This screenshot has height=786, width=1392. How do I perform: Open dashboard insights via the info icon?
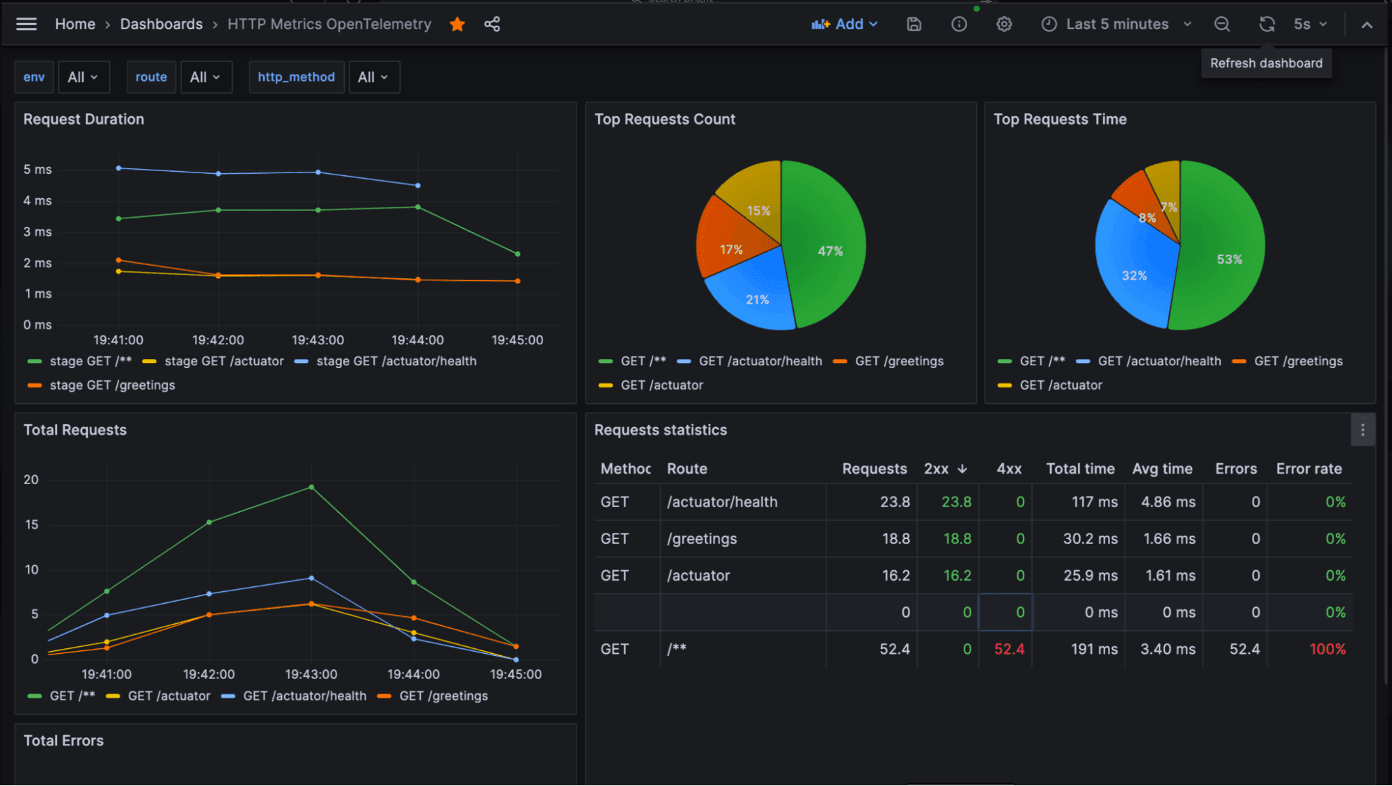[958, 24]
